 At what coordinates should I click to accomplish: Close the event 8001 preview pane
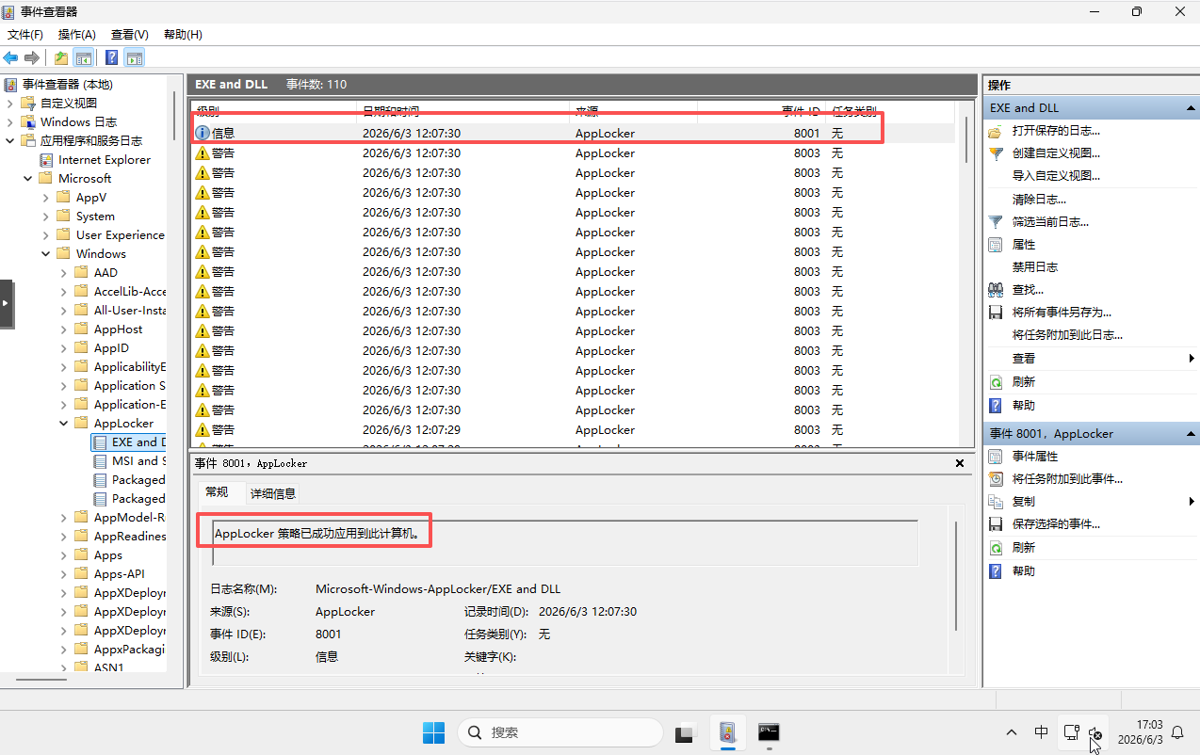tap(960, 463)
